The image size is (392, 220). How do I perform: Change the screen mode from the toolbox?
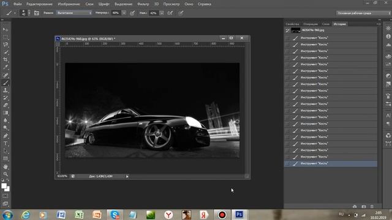tap(6, 204)
